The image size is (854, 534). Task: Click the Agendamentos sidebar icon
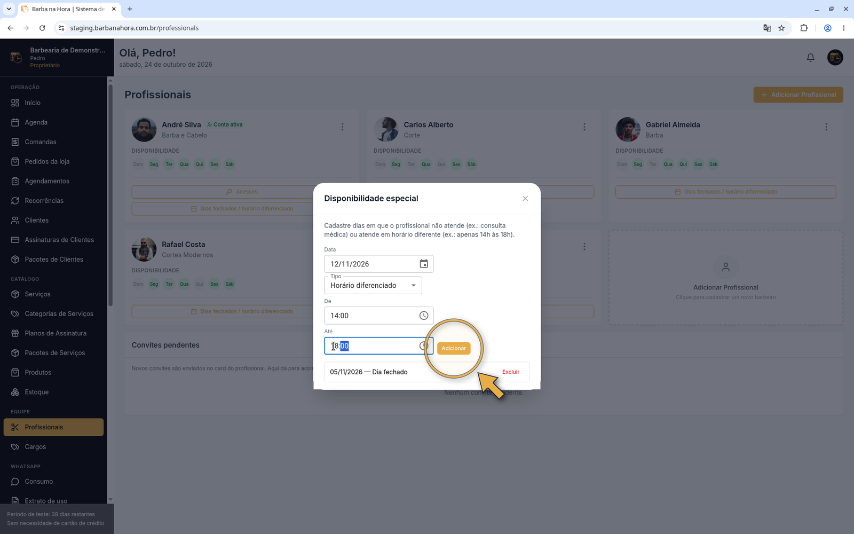pyautogui.click(x=15, y=181)
